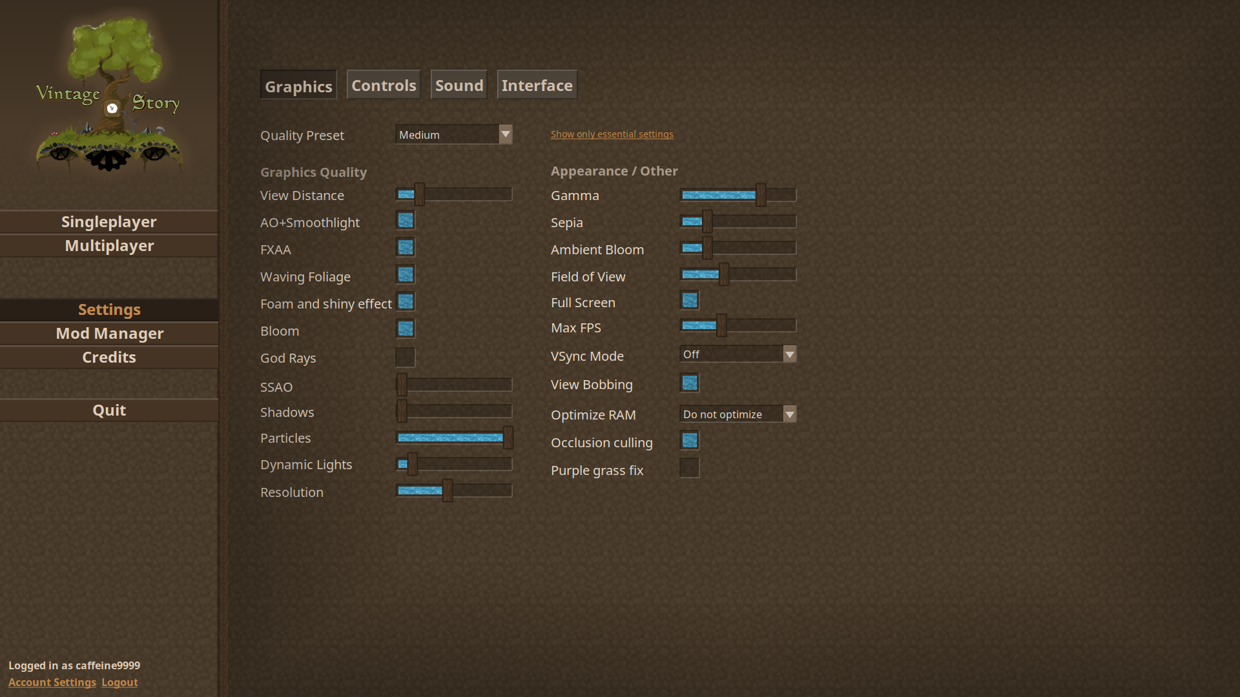Toggle the AO+Smoothlight checkbox
Viewport: 1240px width, 697px height.
(x=406, y=221)
